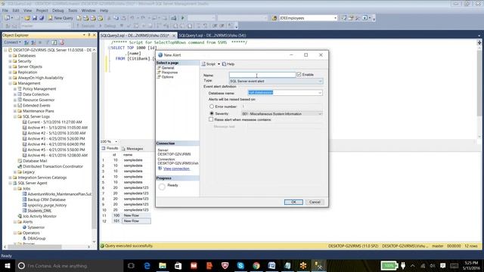Expand the Integration Services Catalogs node
Screen dimensions: 484x272
[x=10, y=178]
